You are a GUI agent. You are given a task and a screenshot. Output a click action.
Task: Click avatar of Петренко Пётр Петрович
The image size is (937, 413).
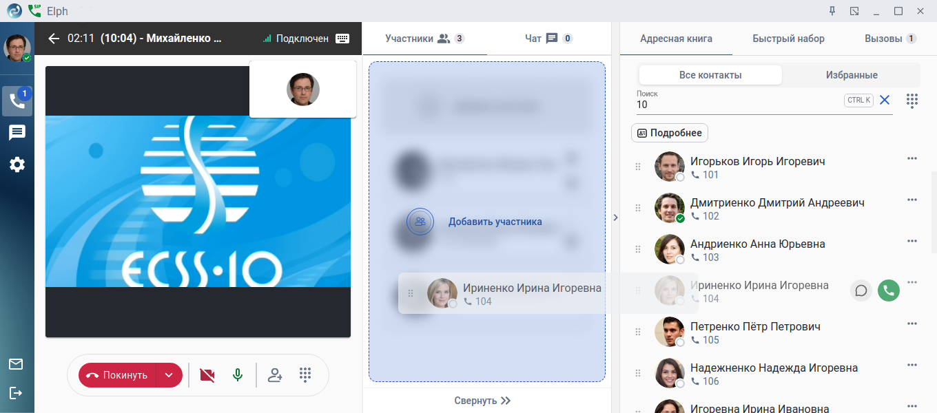pos(669,332)
